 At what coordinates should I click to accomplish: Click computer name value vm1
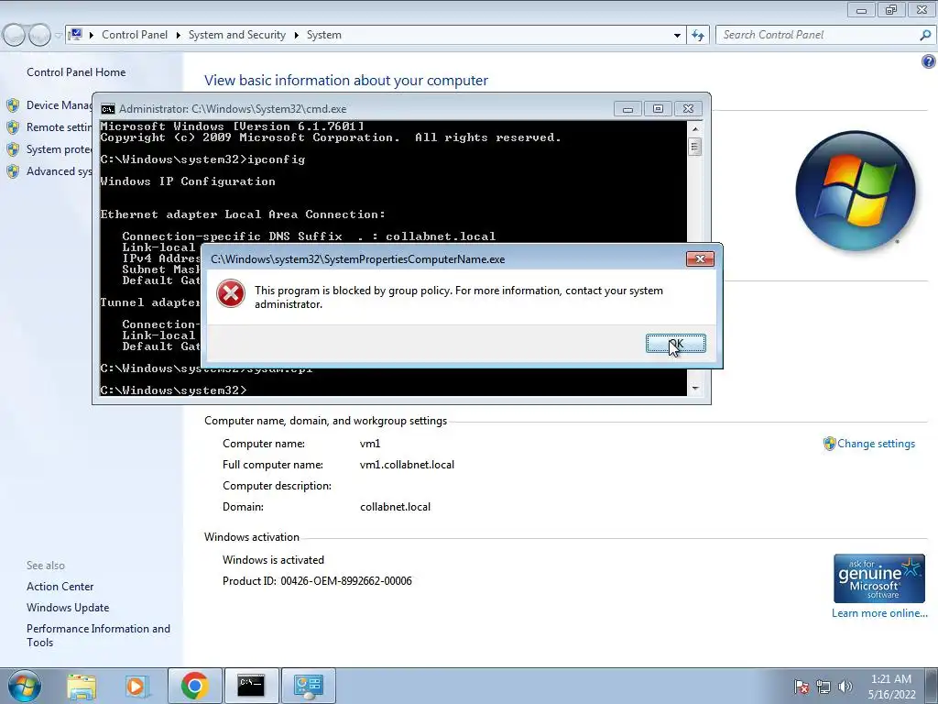[370, 444]
